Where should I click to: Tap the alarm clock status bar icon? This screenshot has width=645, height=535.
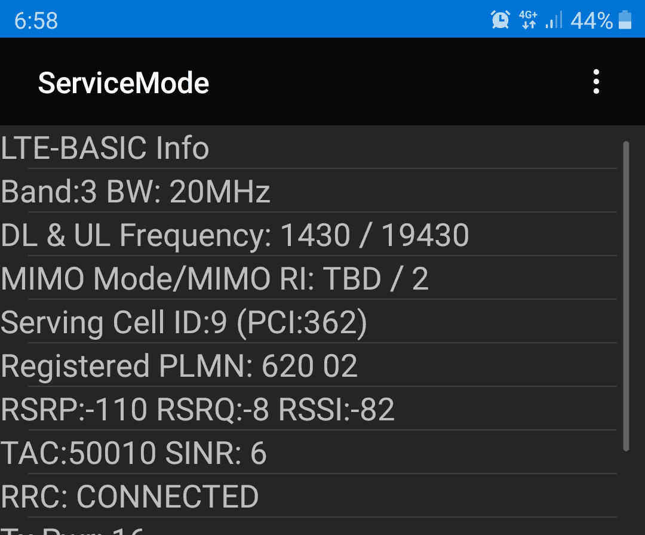(x=500, y=19)
